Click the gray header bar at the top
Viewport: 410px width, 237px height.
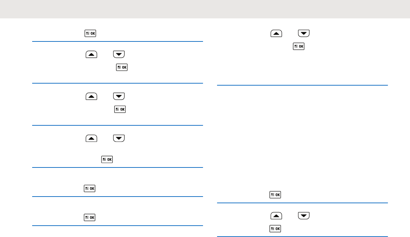click(x=205, y=9)
